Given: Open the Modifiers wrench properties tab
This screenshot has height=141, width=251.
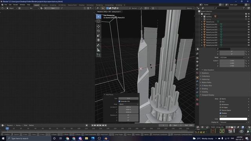Looking at the screenshot, I should [x=197, y=81].
